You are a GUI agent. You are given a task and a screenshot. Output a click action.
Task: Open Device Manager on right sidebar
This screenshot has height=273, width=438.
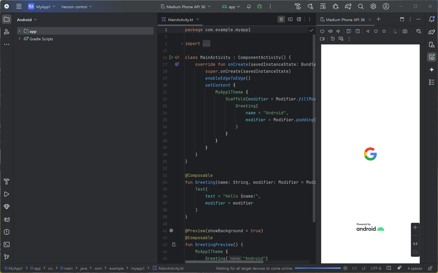[x=432, y=44]
